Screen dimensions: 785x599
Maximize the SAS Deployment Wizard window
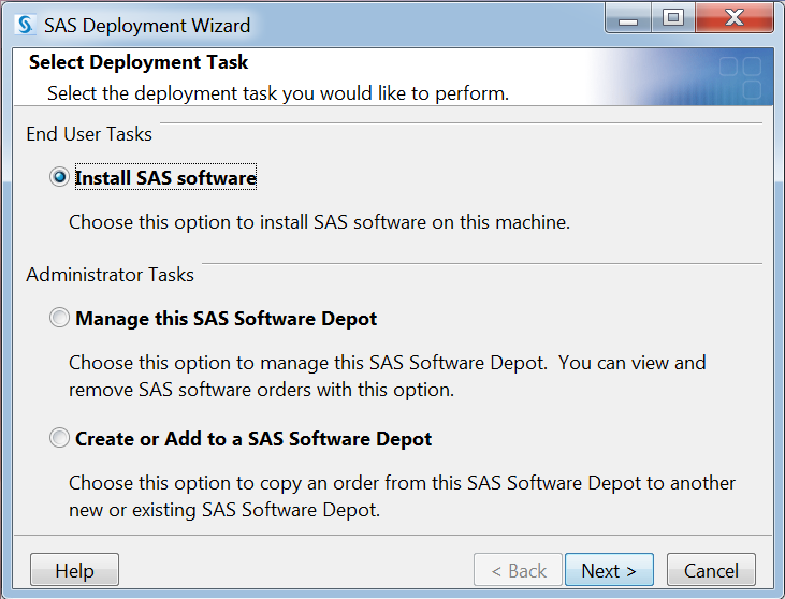click(x=673, y=19)
